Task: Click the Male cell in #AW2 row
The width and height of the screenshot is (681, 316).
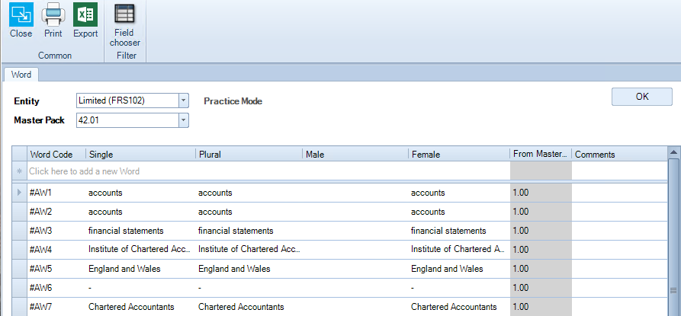Action: [355, 212]
